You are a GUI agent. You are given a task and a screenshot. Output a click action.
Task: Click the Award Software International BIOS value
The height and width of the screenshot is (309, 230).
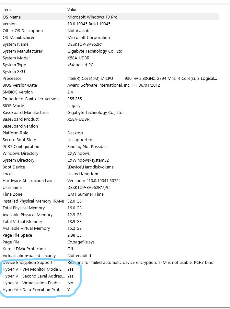click(113, 85)
